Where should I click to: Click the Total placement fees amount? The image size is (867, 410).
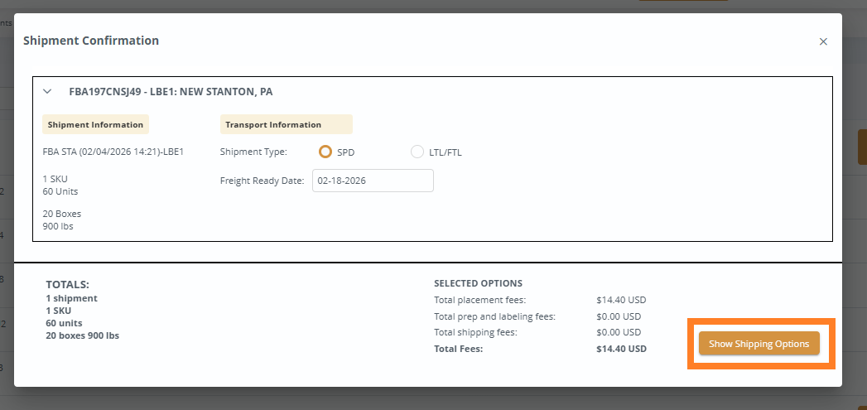620,300
